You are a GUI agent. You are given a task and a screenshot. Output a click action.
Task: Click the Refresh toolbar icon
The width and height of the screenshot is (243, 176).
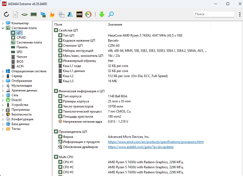pos(6,14)
